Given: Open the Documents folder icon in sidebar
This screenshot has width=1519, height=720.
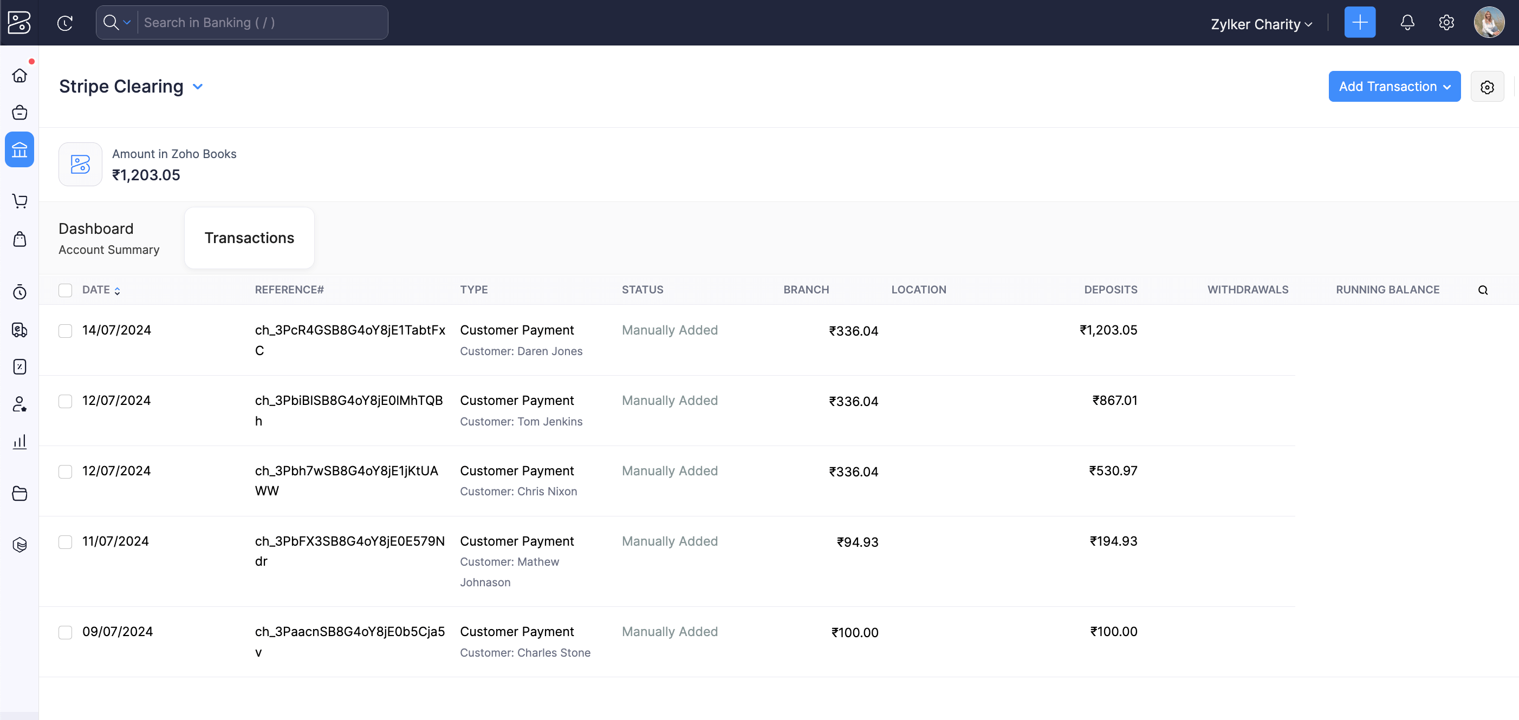Looking at the screenshot, I should (x=20, y=494).
